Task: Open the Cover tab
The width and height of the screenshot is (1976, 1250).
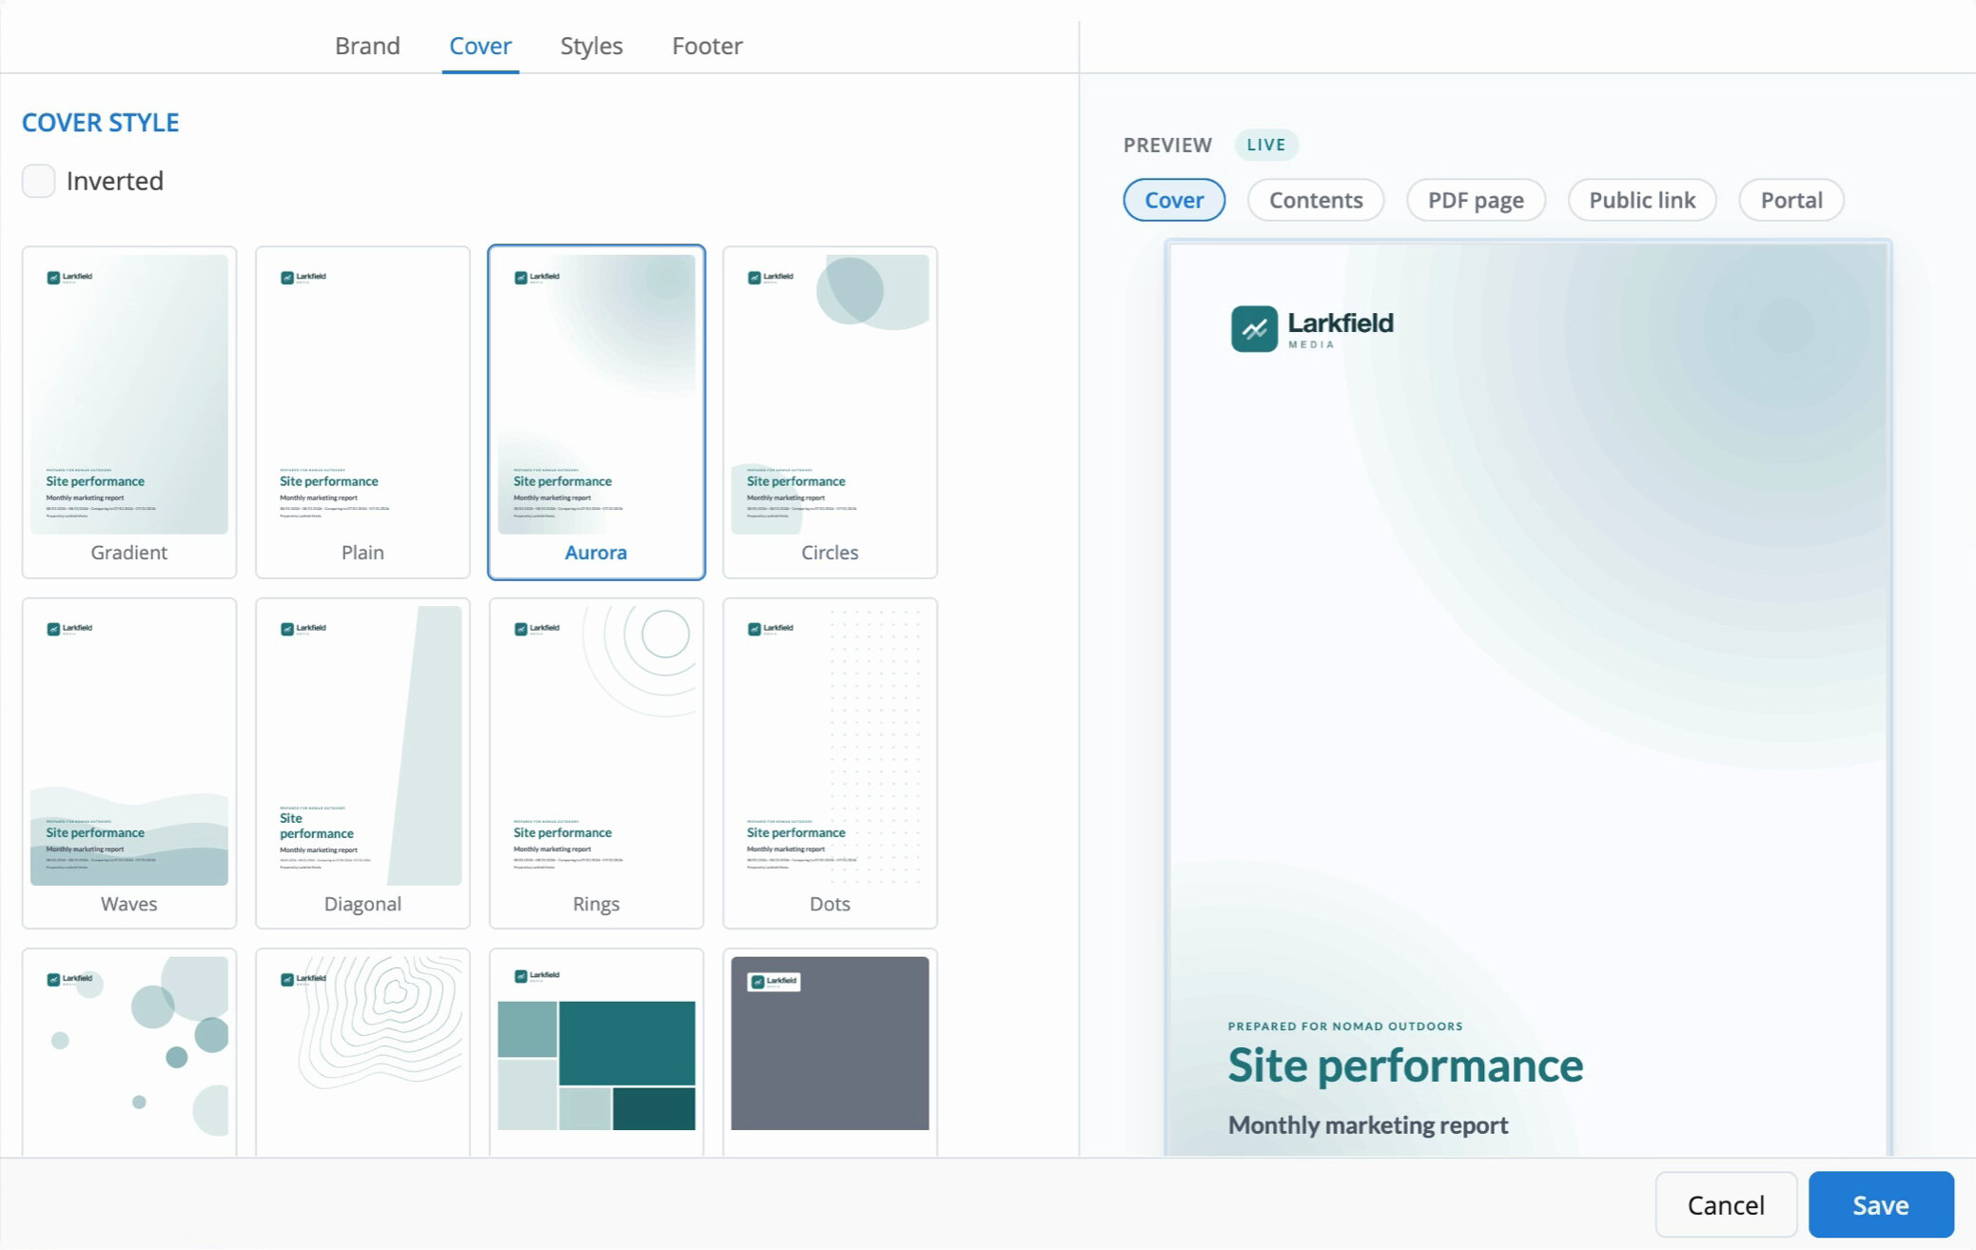Action: pos(480,46)
